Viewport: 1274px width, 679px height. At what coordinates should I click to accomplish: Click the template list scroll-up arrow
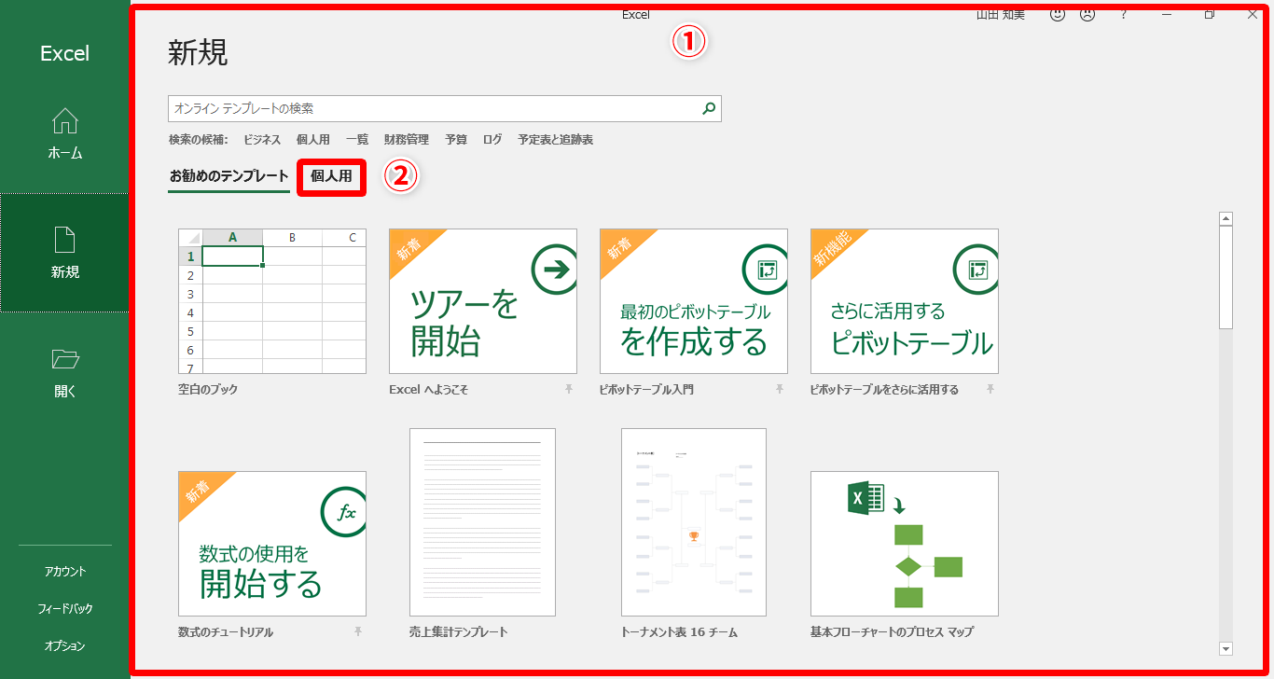[x=1226, y=219]
